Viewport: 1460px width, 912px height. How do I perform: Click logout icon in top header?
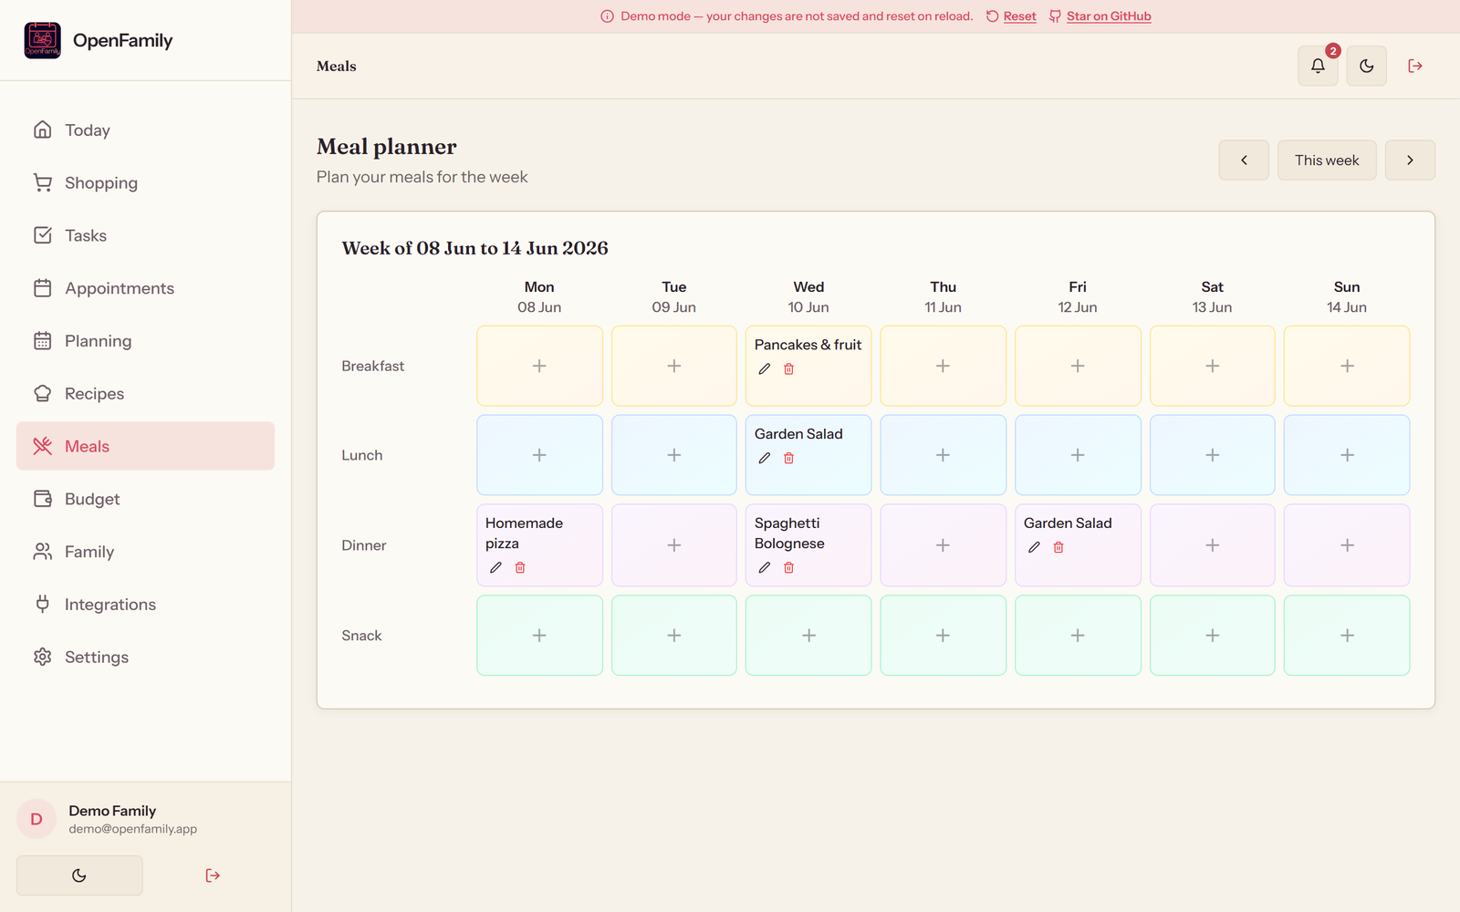[x=1415, y=66]
